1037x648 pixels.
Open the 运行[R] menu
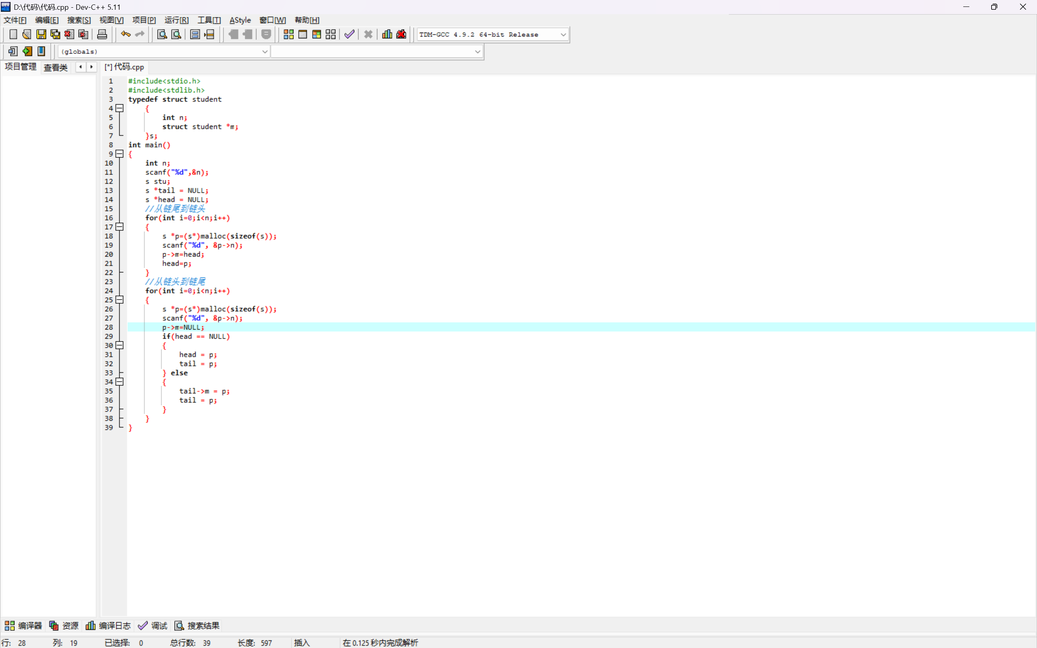[x=176, y=20]
